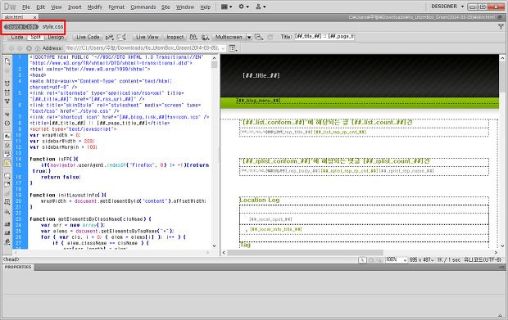Screen dimensions: 508x320
Task: Open the Open Documents list in coding toolbar
Action: pos(7,61)
